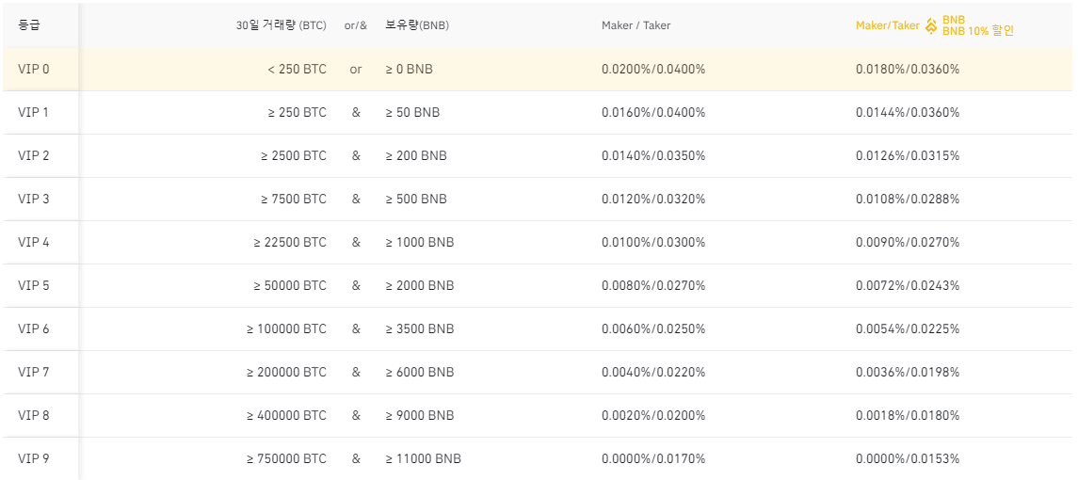This screenshot has height=480, width=1078.
Task: Click the ≥ 50 BNB holding cell
Action: tap(412, 112)
